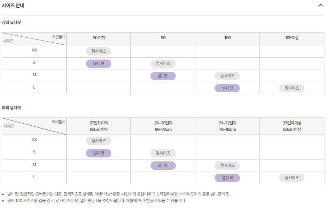This screenshot has width=328, height=214.
Task: Pick 정사이즈 badge in 하의 M row
Action: click(x=227, y=166)
